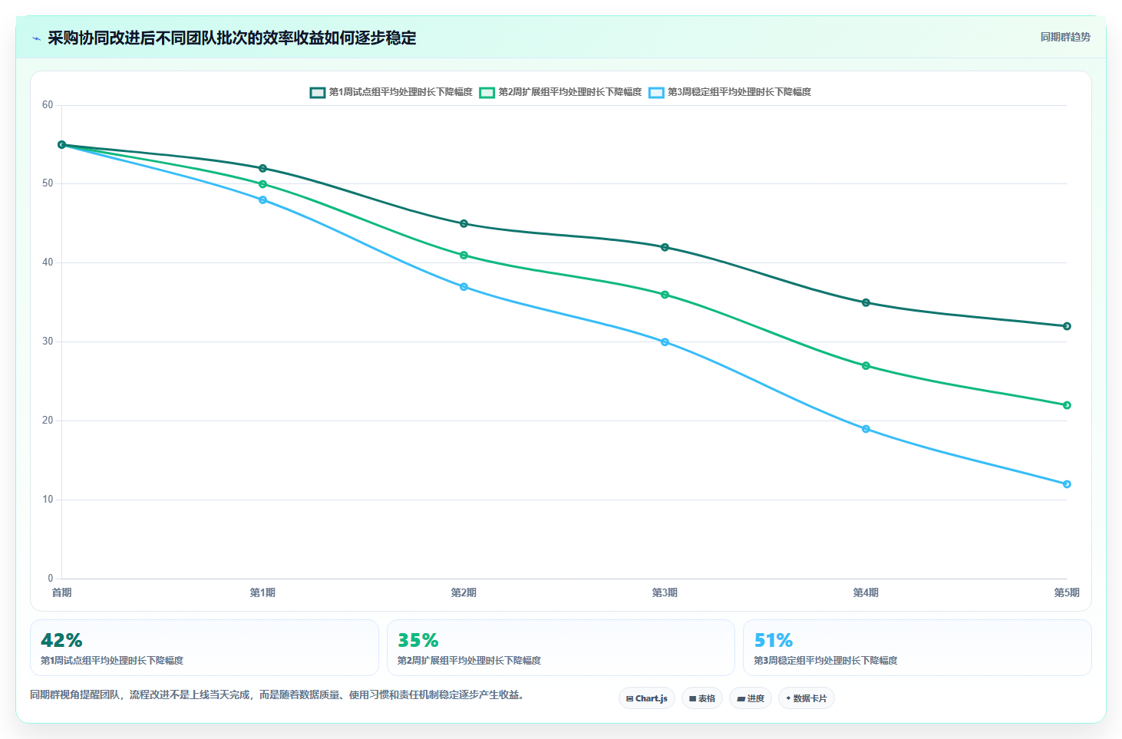Click the green point at 第2期 (41)
1122x739 pixels.
coord(464,255)
